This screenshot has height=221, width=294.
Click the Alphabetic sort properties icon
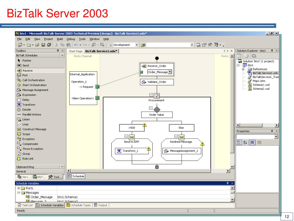point(245,142)
